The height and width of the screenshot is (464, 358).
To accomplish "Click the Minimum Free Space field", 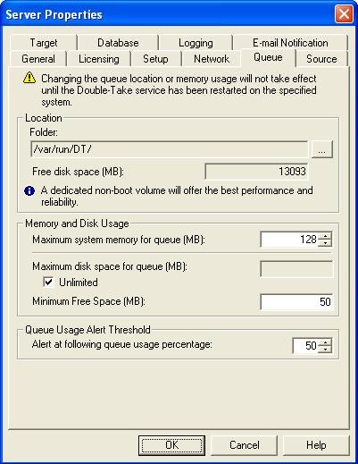I will tap(296, 301).
